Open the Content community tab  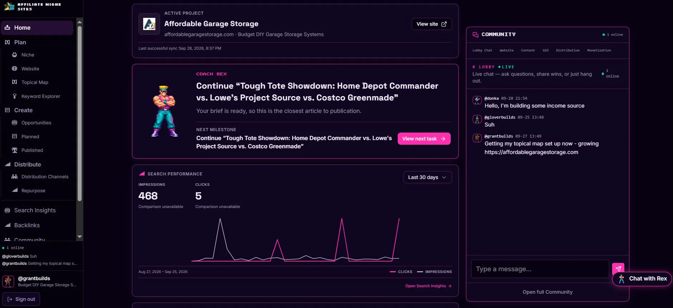pyautogui.click(x=528, y=50)
